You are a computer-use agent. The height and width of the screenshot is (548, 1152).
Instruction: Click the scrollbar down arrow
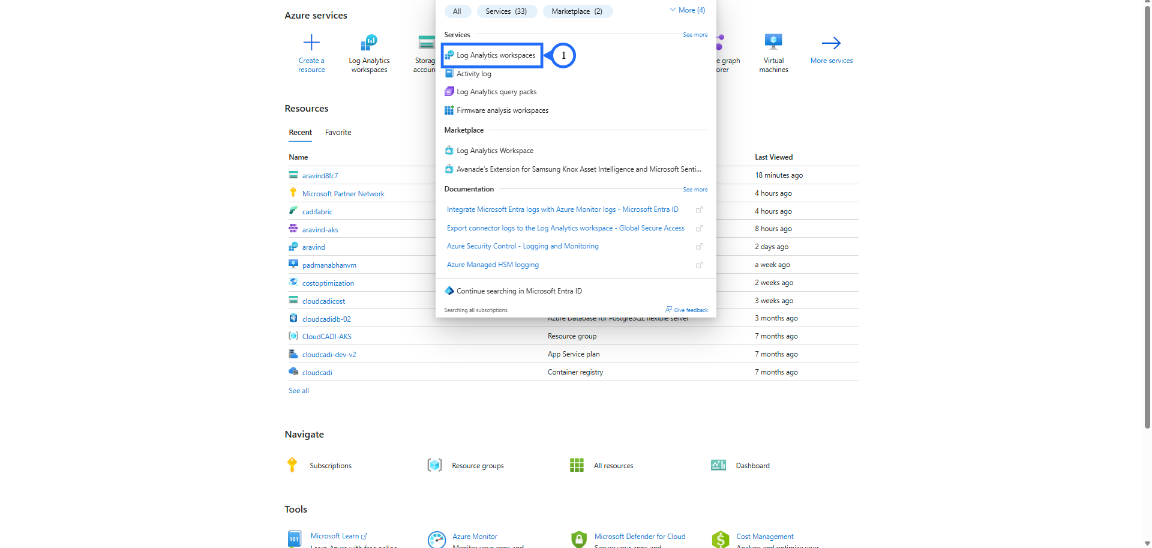point(1147,544)
